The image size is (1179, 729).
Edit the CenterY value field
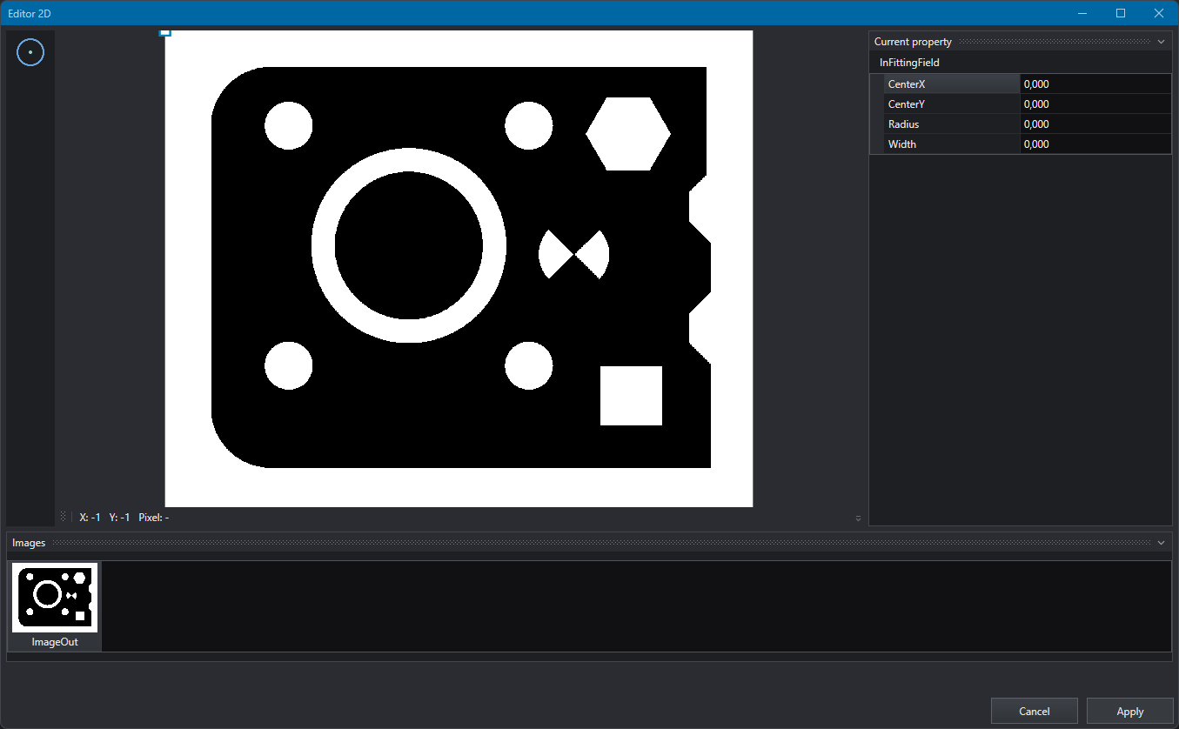(1095, 104)
